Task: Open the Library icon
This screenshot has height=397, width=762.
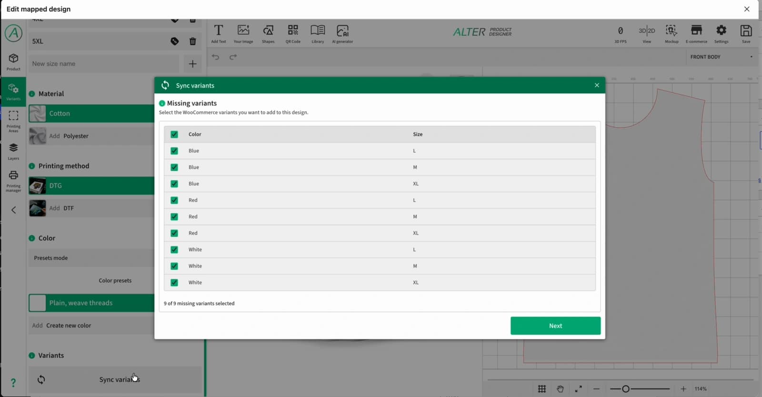Action: click(x=318, y=33)
